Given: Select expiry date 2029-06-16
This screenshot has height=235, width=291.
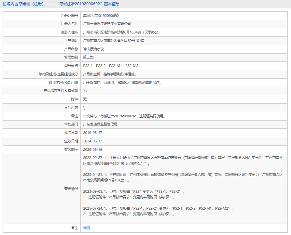Looking at the screenshot, I should [93, 150].
